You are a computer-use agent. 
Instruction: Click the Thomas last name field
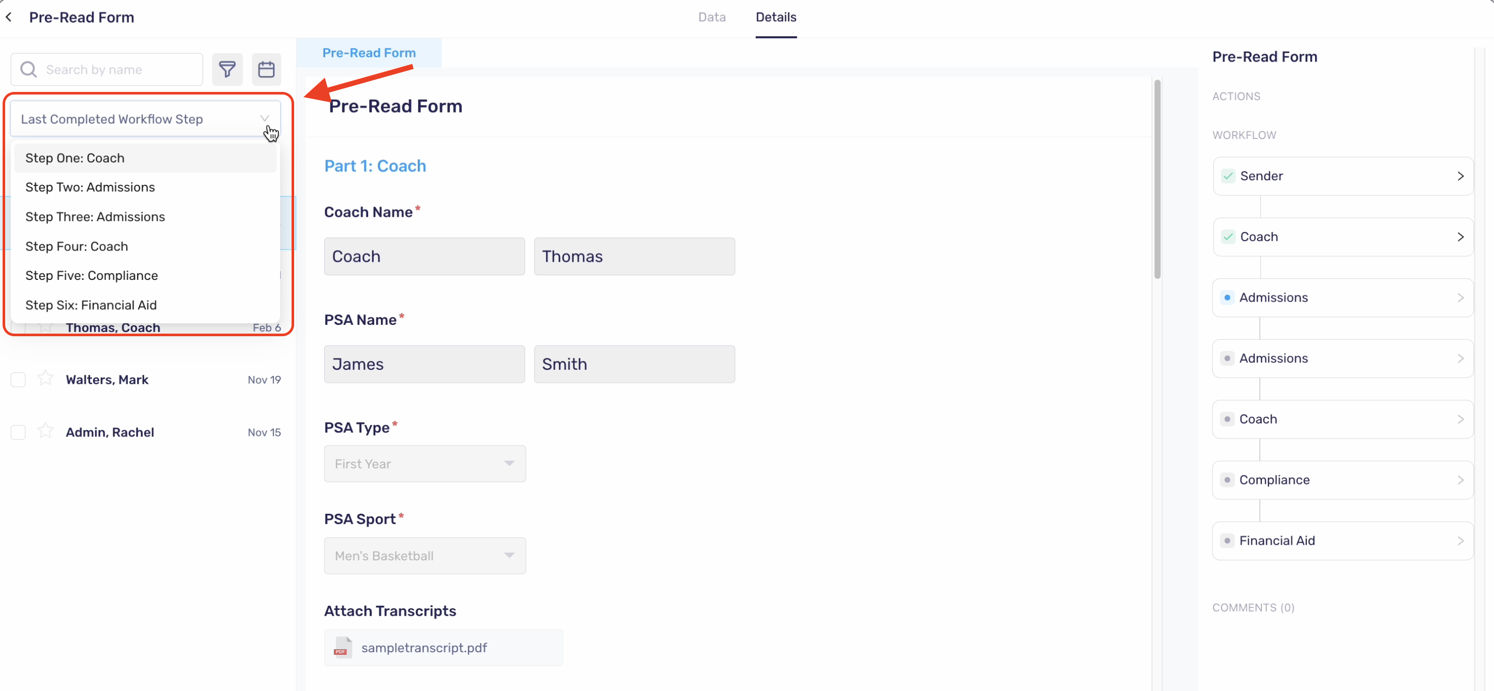click(x=634, y=256)
